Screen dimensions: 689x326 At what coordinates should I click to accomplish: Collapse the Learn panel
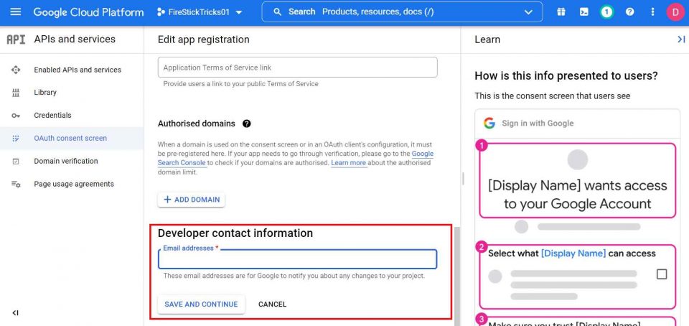(681, 39)
